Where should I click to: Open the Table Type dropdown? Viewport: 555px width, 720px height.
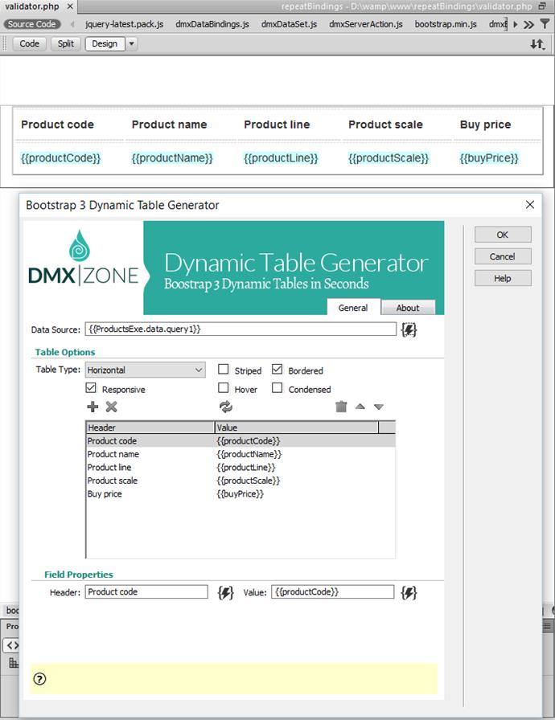pyautogui.click(x=145, y=370)
